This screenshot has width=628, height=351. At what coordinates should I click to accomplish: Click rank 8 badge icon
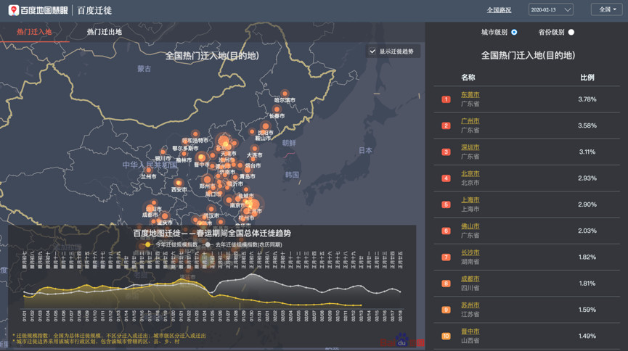pos(446,284)
